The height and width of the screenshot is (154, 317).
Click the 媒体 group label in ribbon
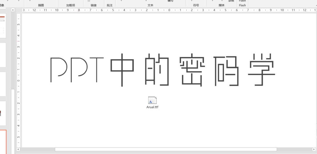[x=221, y=5]
